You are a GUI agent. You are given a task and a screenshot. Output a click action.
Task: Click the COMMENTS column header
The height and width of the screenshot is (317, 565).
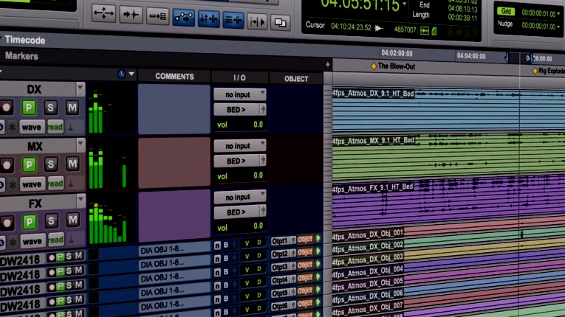tap(174, 76)
